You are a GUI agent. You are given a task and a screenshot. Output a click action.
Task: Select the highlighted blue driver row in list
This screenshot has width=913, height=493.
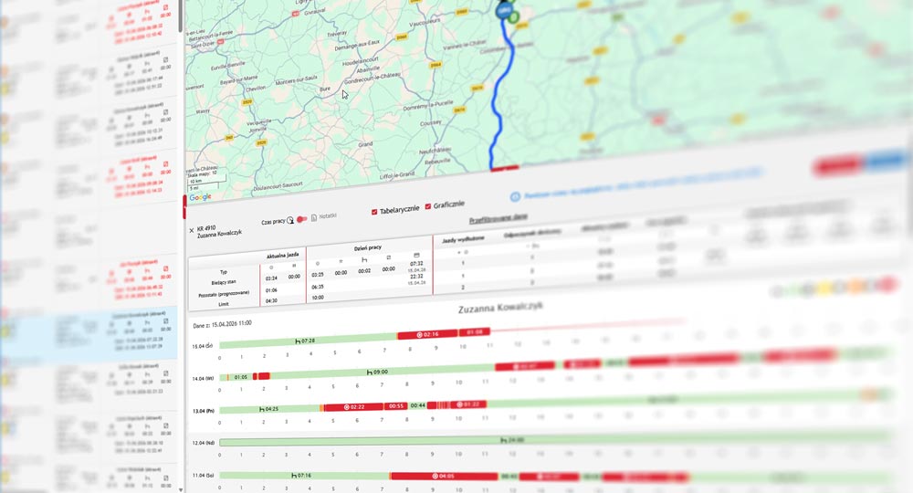point(89,335)
